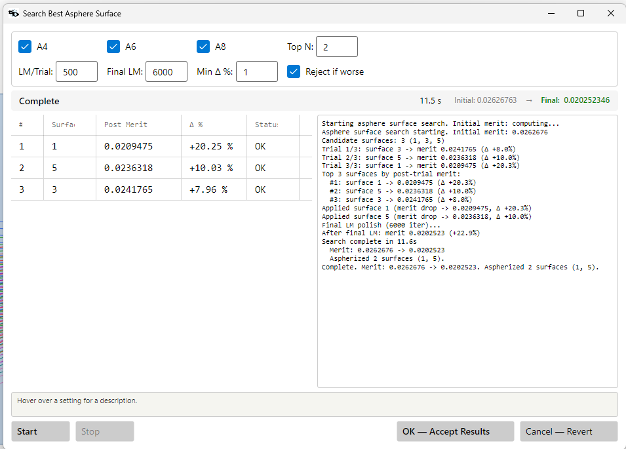The width and height of the screenshot is (626, 449).
Task: Click log line starting 'Trial 1/3: surface 3'
Action: pos(418,149)
